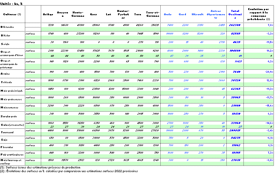Click the 'Colza (et navette)' row label
The height and width of the screenshot is (174, 275).
coord(12,125)
